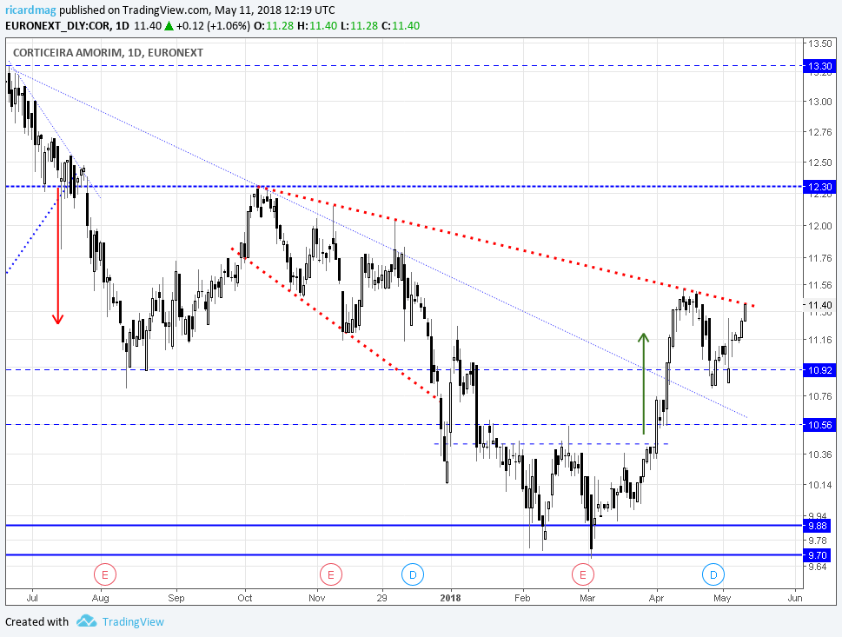Image resolution: width=842 pixels, height=637 pixels.
Task: Click the 11.16 price axis tick
Action: point(820,340)
